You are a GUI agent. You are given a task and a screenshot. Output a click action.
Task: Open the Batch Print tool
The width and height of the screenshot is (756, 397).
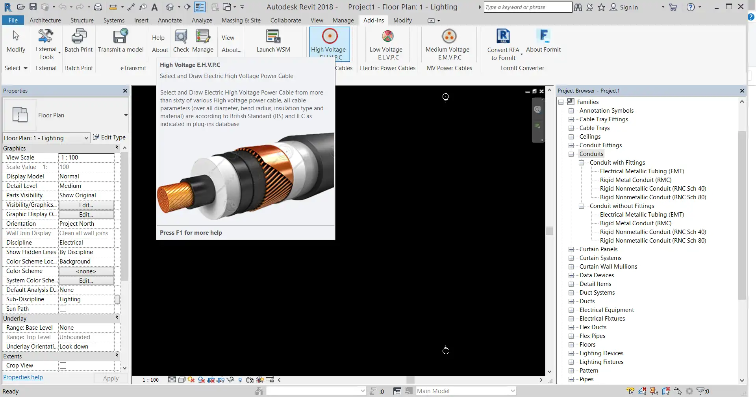tap(78, 39)
